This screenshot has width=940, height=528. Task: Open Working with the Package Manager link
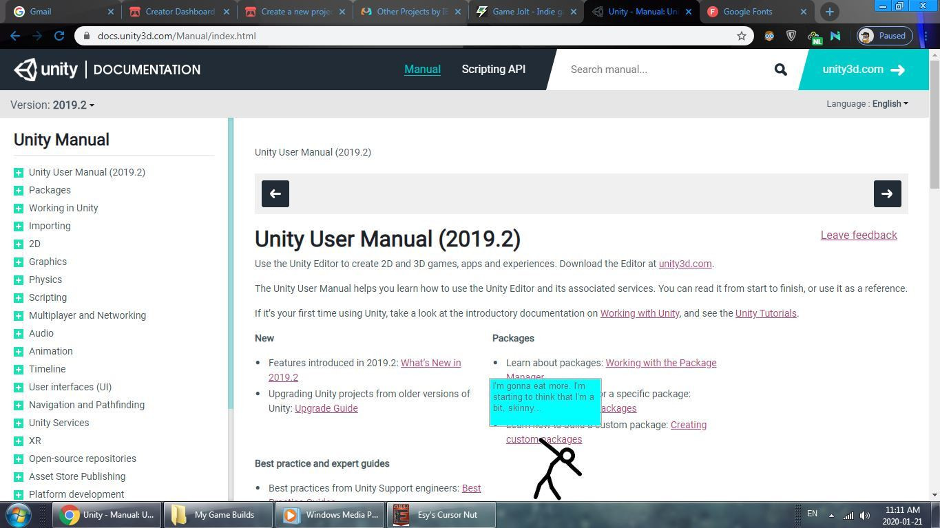[x=660, y=363]
